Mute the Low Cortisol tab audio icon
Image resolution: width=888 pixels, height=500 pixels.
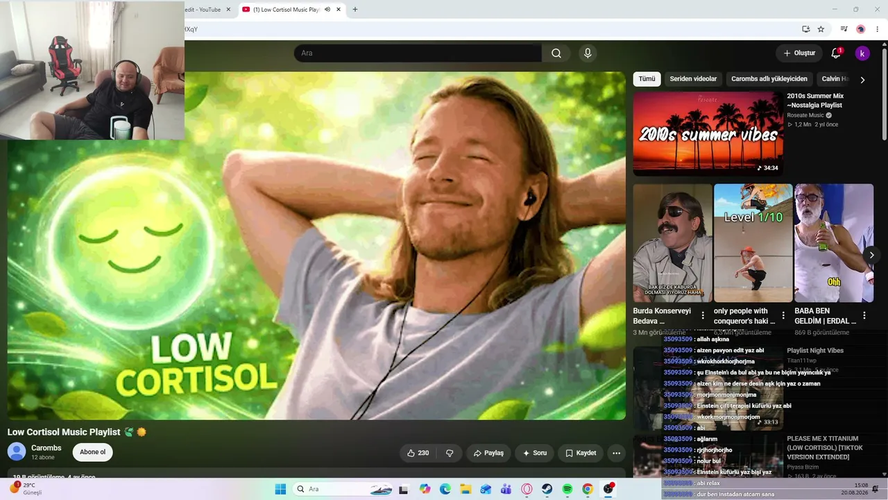click(327, 10)
